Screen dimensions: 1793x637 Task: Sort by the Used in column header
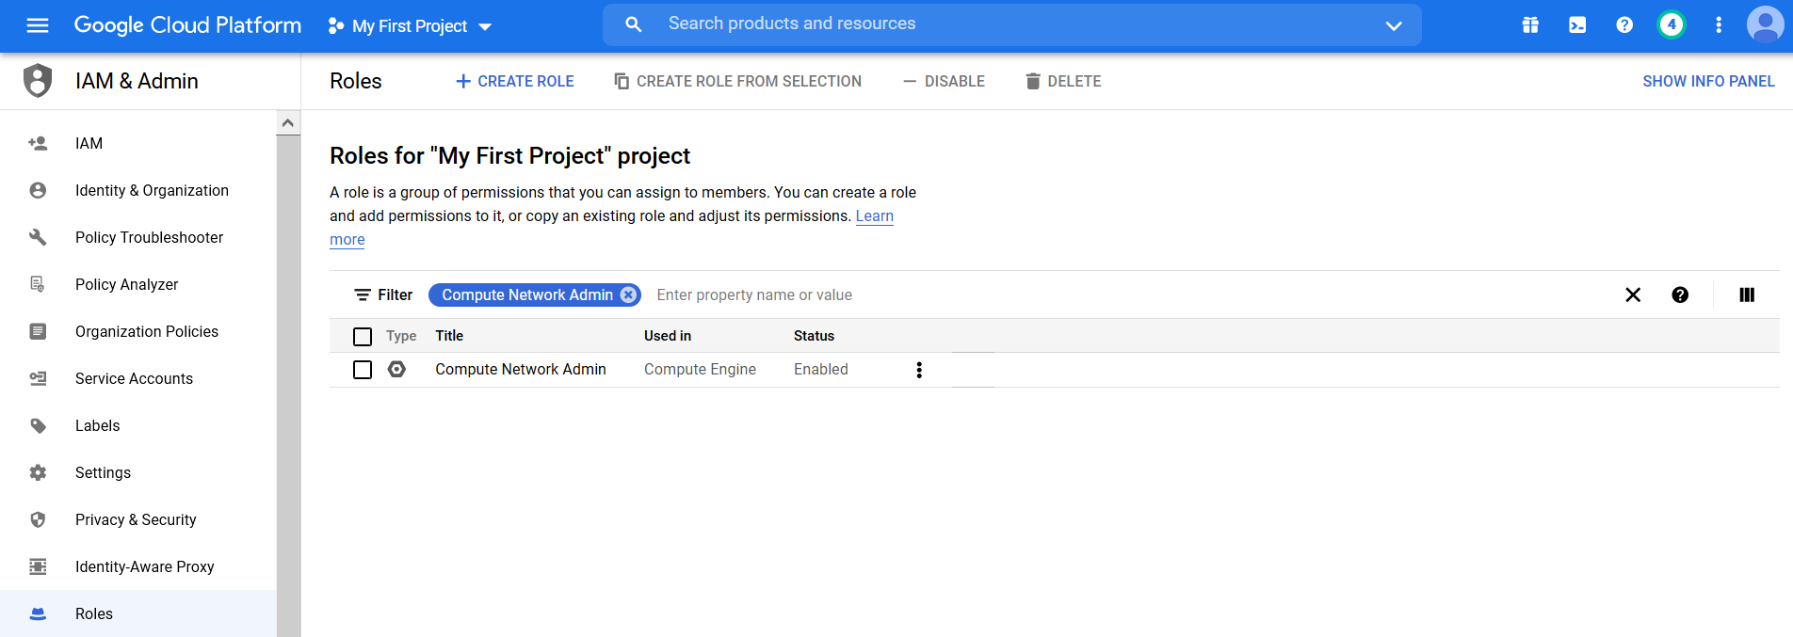click(668, 336)
